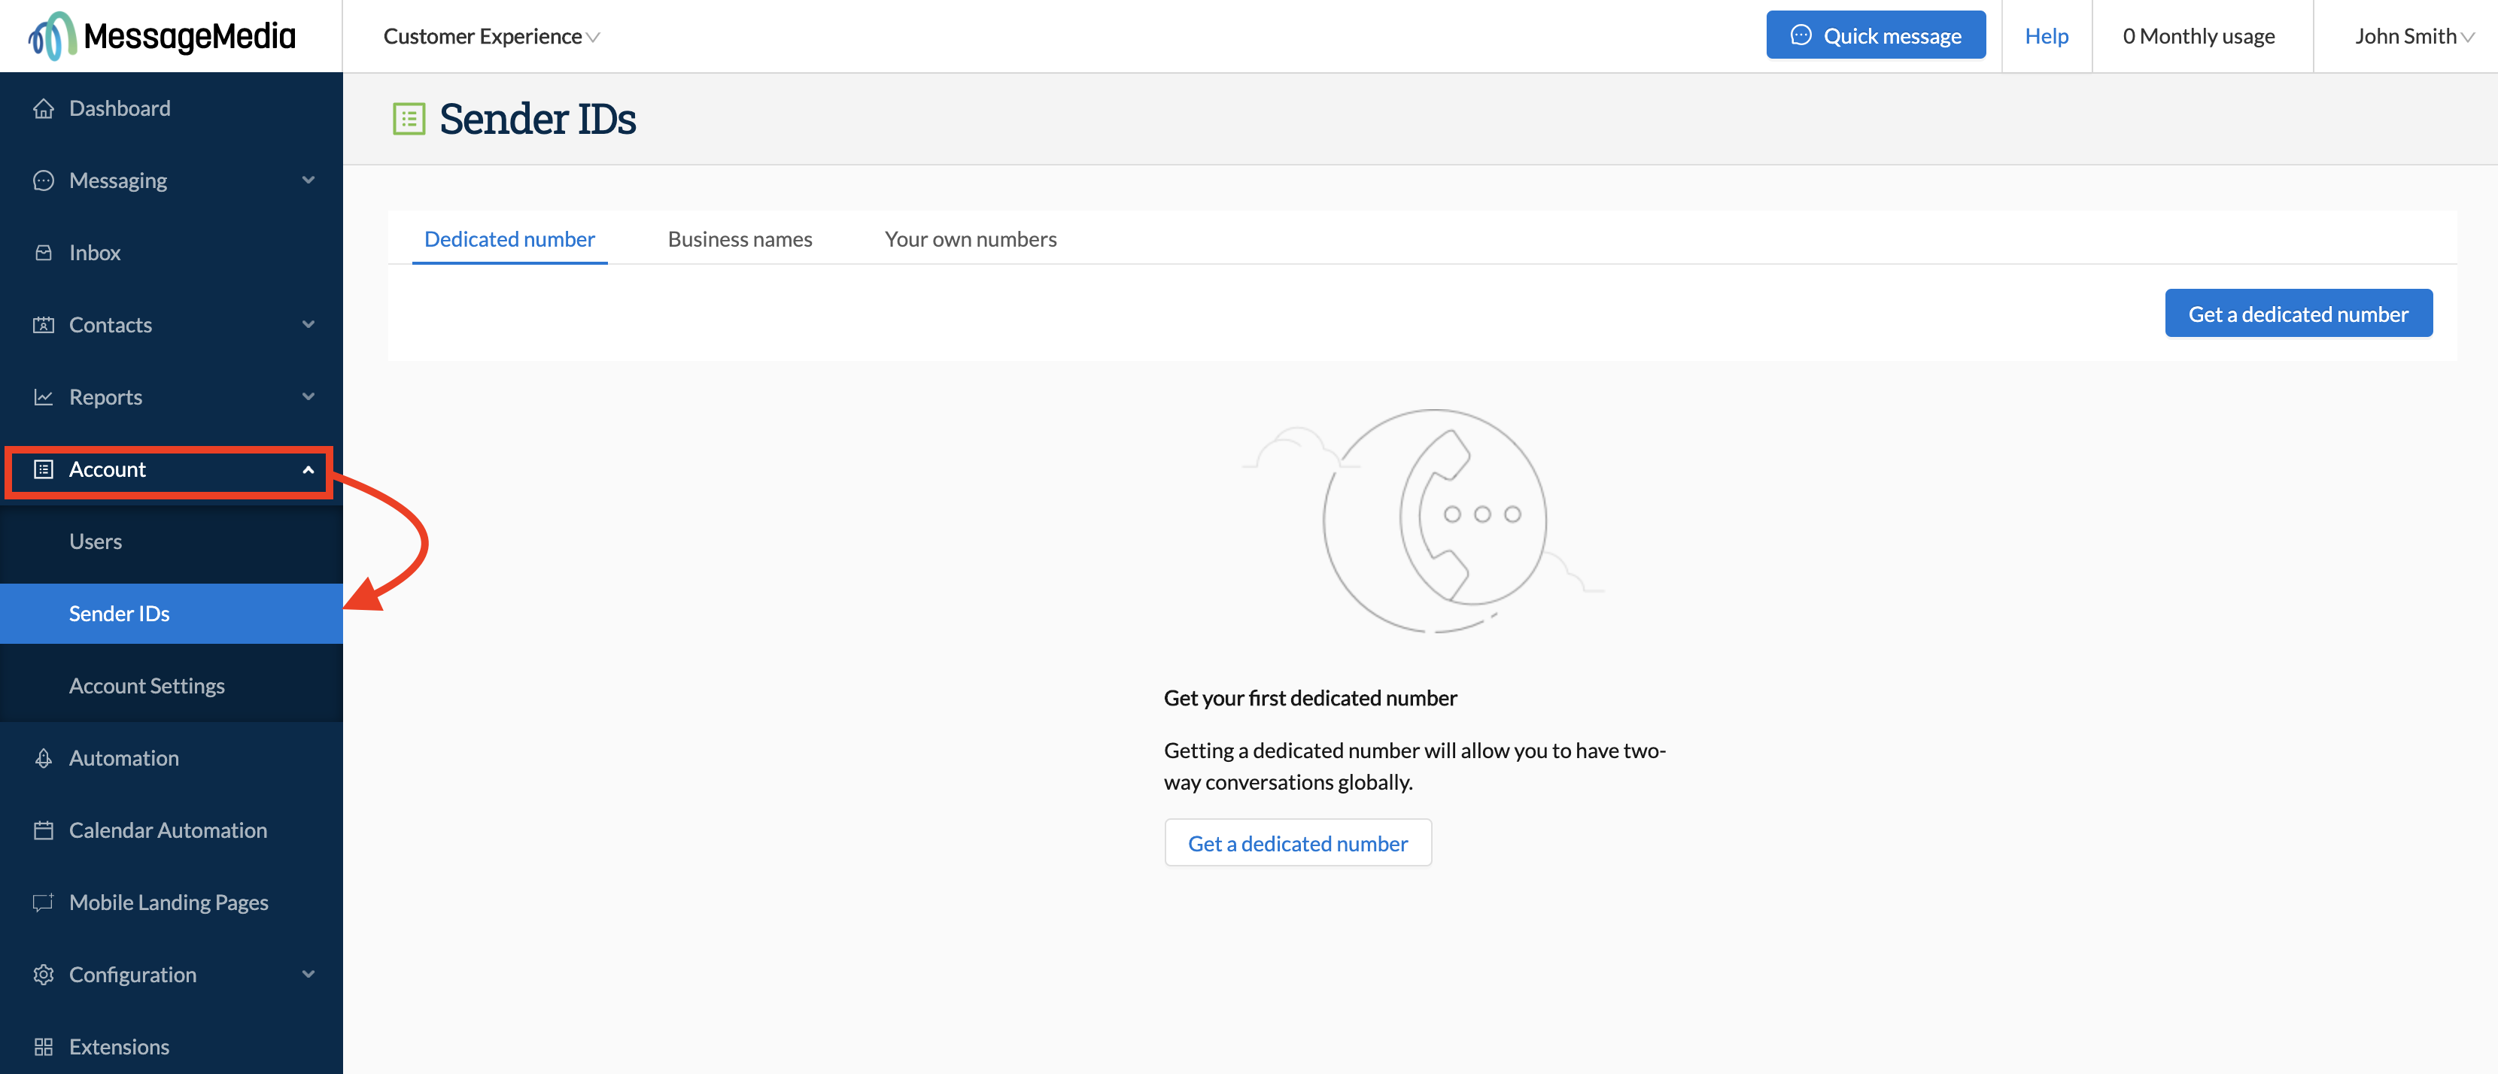Image resolution: width=2498 pixels, height=1074 pixels.
Task: Click the Contacts card icon
Action: pyautogui.click(x=44, y=325)
